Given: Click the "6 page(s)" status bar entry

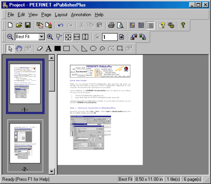Looking at the screenshot, I should coord(192,179).
